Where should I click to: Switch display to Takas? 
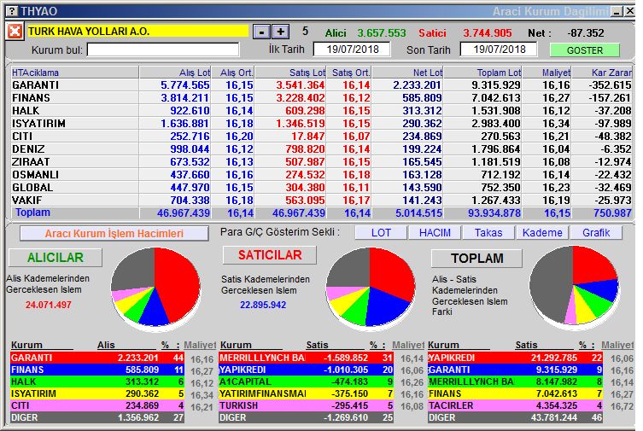click(488, 233)
